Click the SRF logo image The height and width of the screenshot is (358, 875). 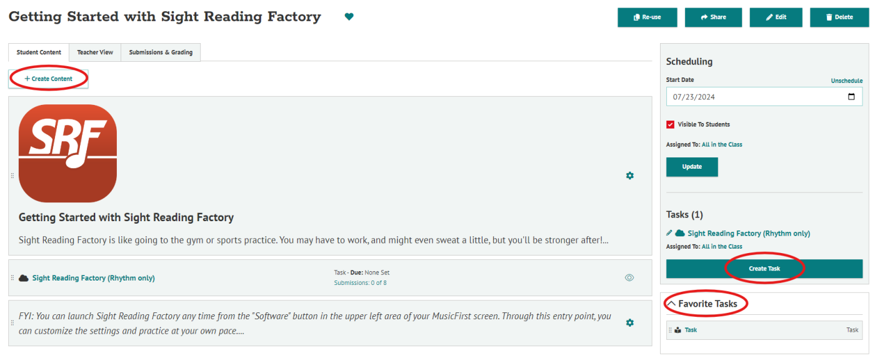(x=67, y=153)
